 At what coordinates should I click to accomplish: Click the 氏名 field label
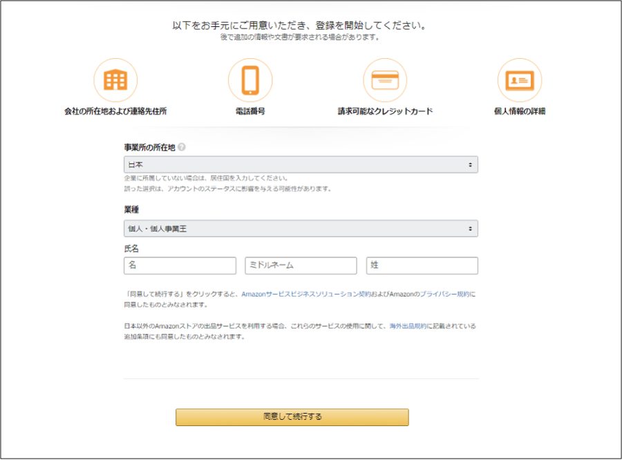[x=131, y=249]
